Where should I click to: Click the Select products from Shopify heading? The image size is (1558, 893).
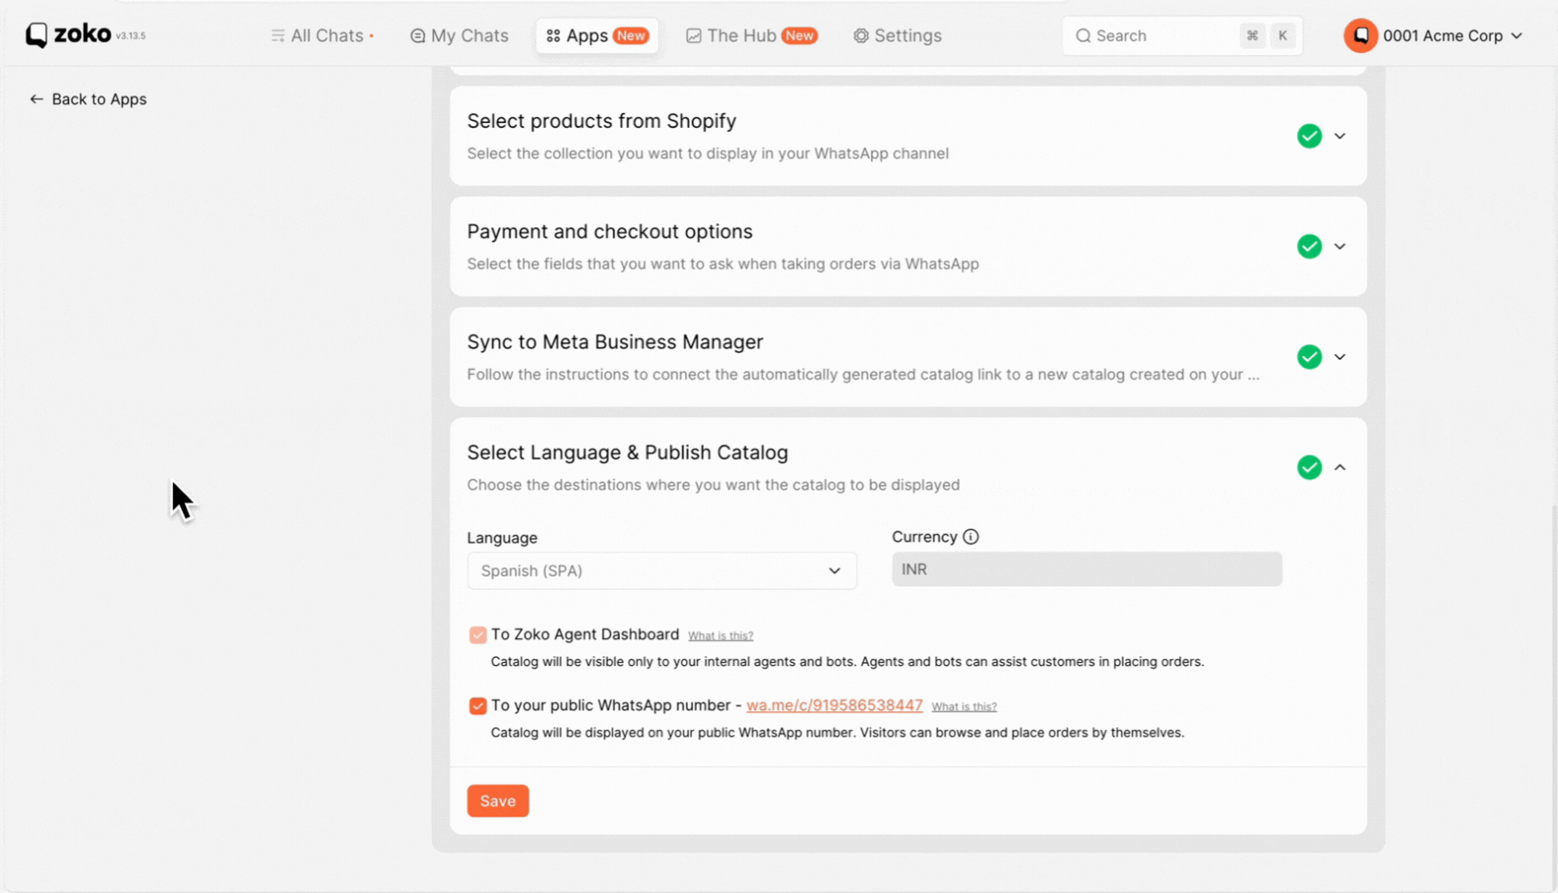pyautogui.click(x=602, y=121)
